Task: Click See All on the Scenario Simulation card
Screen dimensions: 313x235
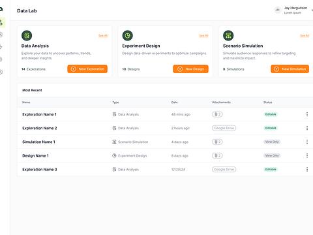Action: tap(305, 35)
